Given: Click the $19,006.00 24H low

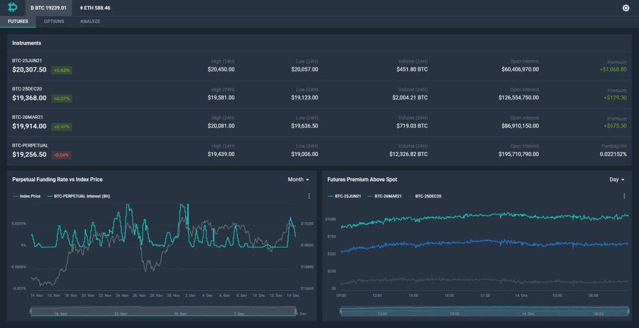Looking at the screenshot, I should tap(305, 155).
